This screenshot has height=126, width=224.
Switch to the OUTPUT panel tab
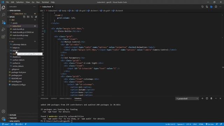[x=54, y=99]
